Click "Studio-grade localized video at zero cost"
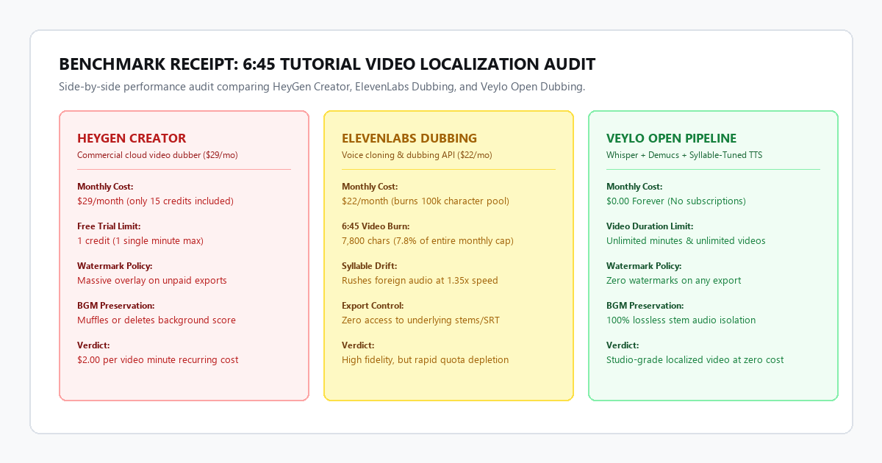Image resolution: width=882 pixels, height=463 pixels. point(695,359)
